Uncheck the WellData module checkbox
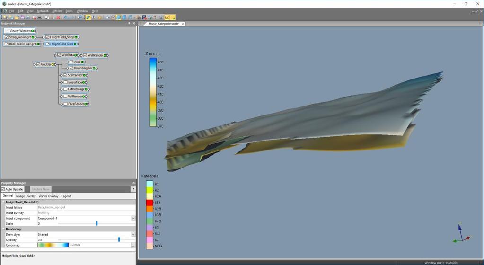This screenshot has width=484, height=265. (x=59, y=55)
